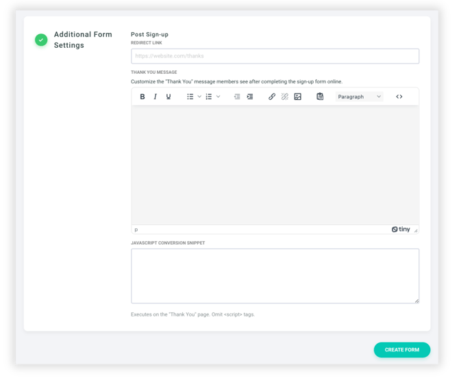Apply italic formatting to text

tap(156, 97)
